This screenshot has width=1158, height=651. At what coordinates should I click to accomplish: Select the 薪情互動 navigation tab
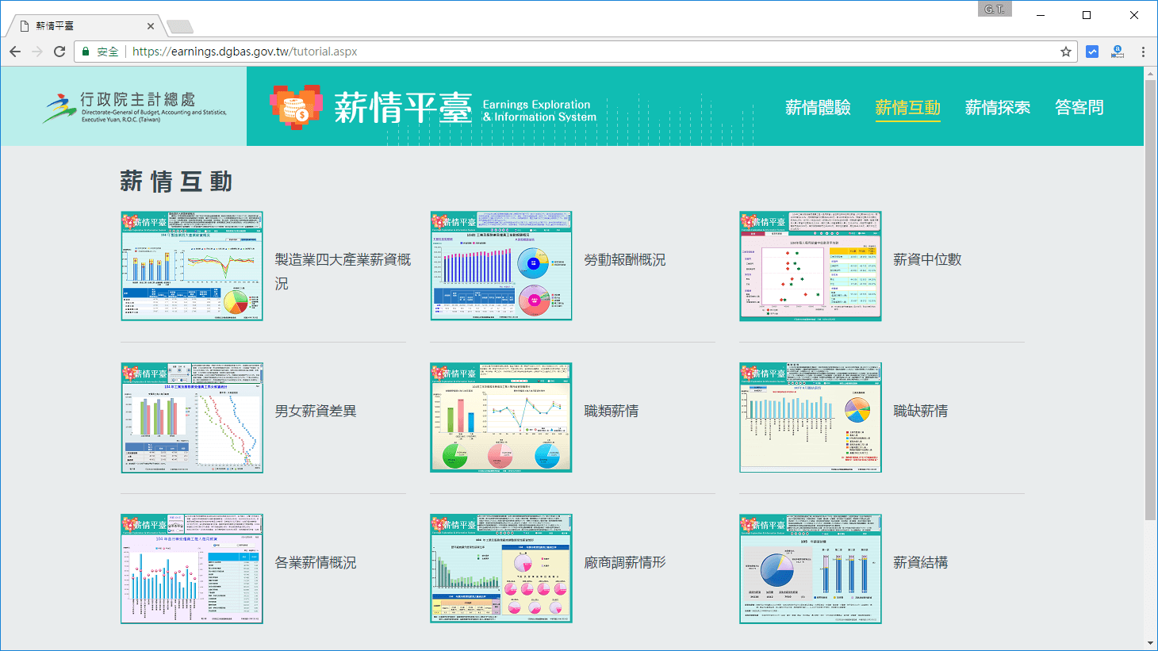point(907,107)
